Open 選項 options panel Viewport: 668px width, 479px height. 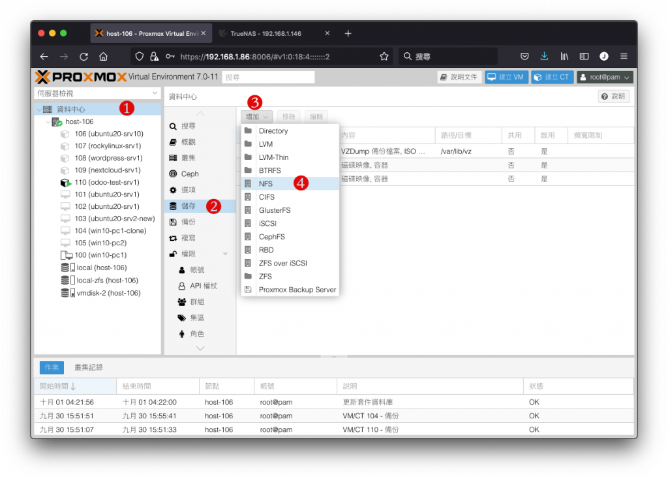pyautogui.click(x=200, y=190)
